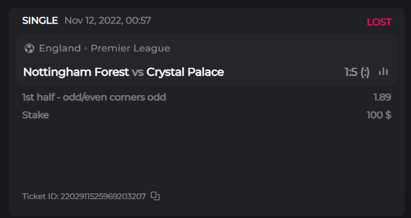Click the "Ticket ID:" label text
Viewport: 411px width, 218px height.
point(41,196)
